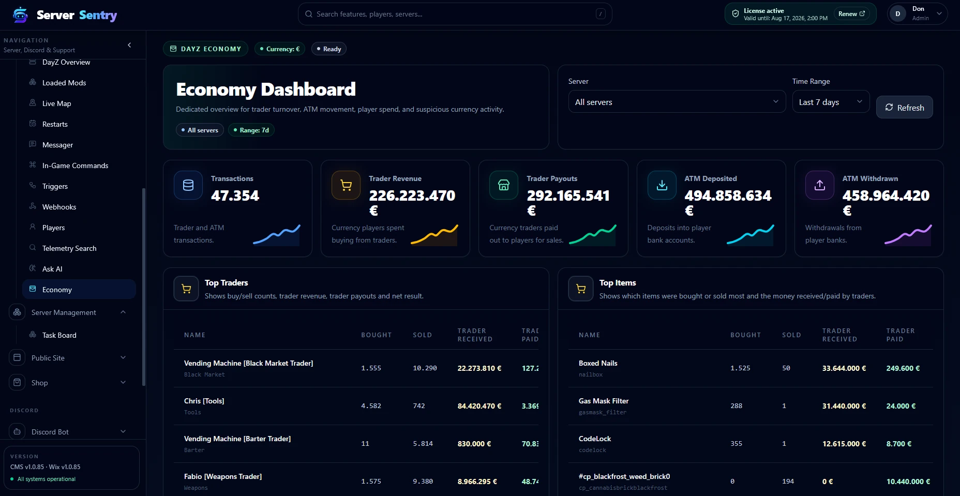This screenshot has width=960, height=496.
Task: Click the Loaded Mods sidebar icon
Action: [33, 82]
